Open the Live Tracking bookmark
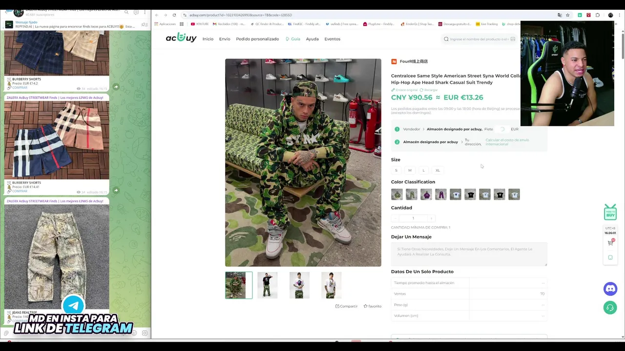The height and width of the screenshot is (351, 625). 486,24
